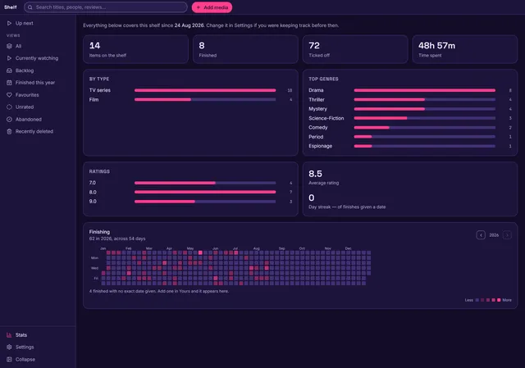Click the '72' Ticked off card
Image resolution: width=525 pixels, height=368 pixels.
(355, 49)
